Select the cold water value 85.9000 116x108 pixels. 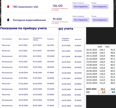[78, 67]
